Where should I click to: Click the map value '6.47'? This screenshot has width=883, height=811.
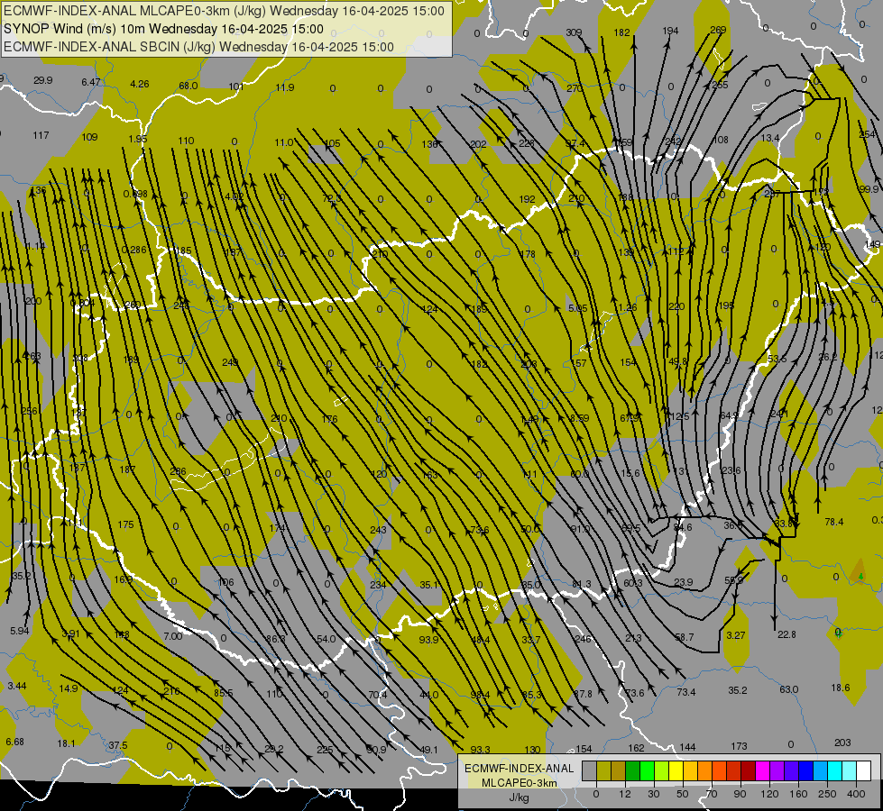[91, 82]
